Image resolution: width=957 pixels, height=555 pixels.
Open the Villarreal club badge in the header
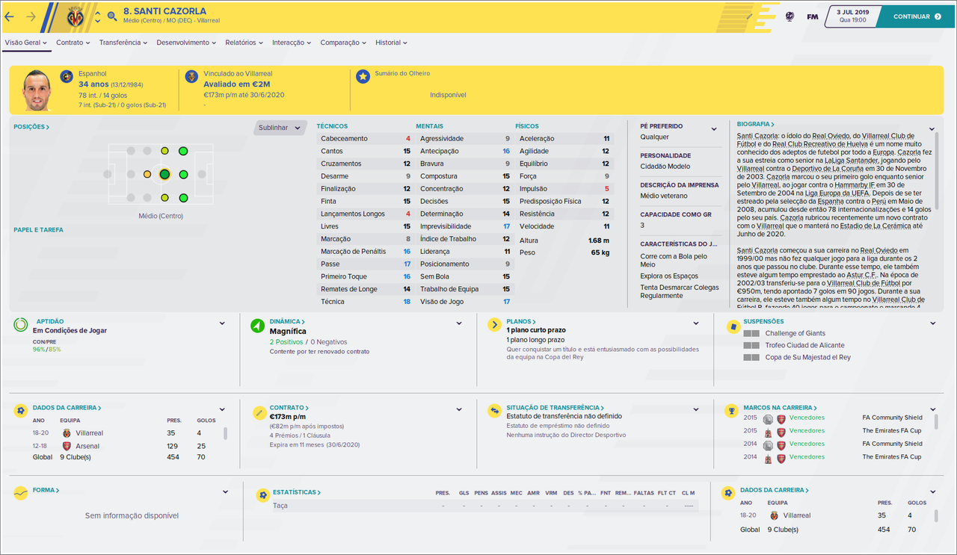tap(76, 16)
